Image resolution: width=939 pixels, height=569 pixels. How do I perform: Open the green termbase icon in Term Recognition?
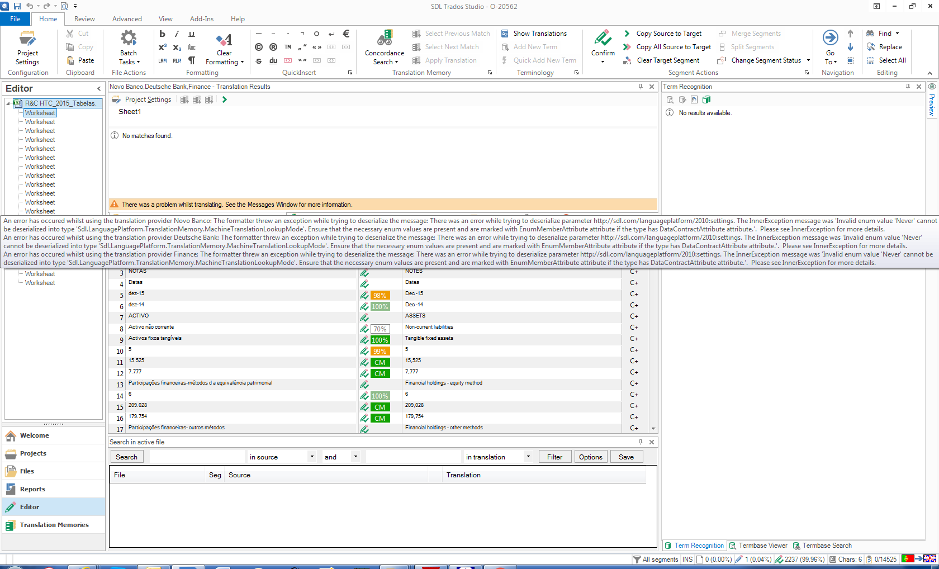[x=706, y=99]
